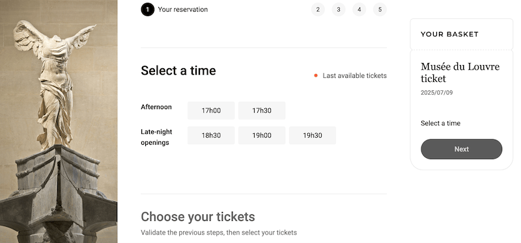Click the Winged Victory statue image

point(59,122)
